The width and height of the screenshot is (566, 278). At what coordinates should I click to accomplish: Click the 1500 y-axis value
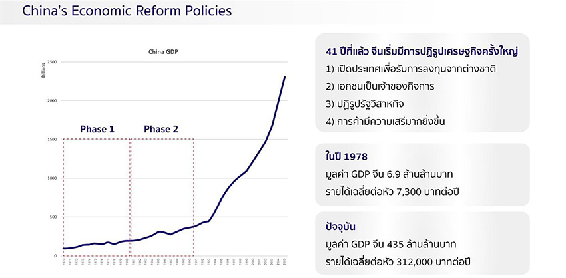tap(53, 140)
